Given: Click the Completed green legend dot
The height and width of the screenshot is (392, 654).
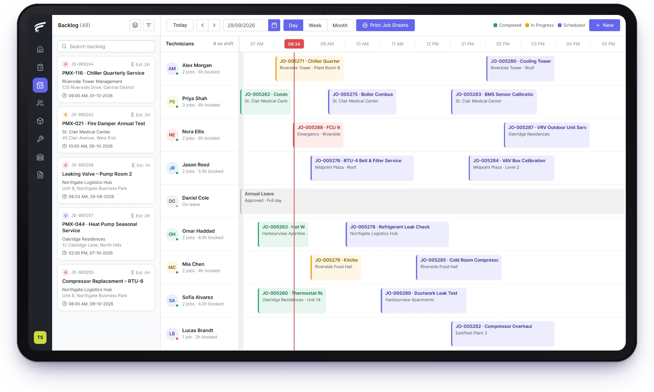Looking at the screenshot, I should (495, 25).
